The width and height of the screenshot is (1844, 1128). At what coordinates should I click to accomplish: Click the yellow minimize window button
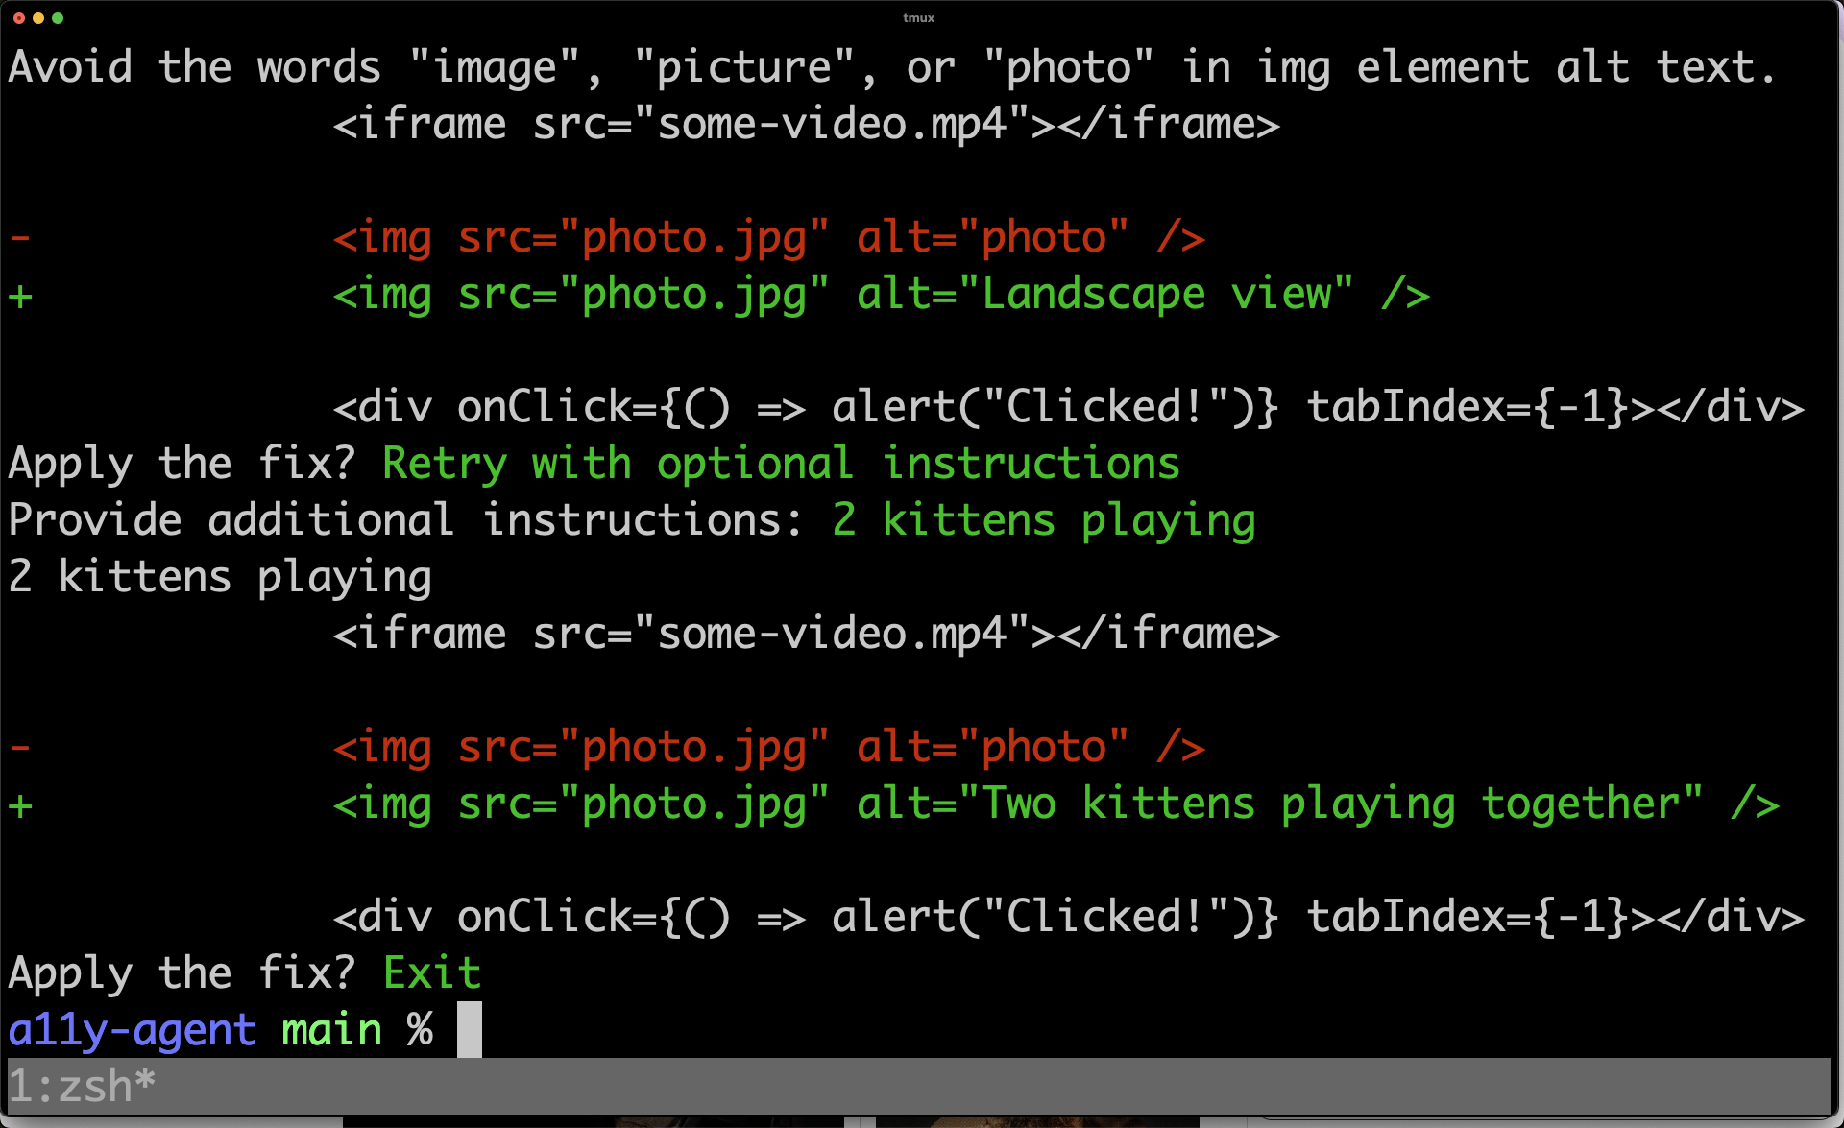[x=38, y=18]
